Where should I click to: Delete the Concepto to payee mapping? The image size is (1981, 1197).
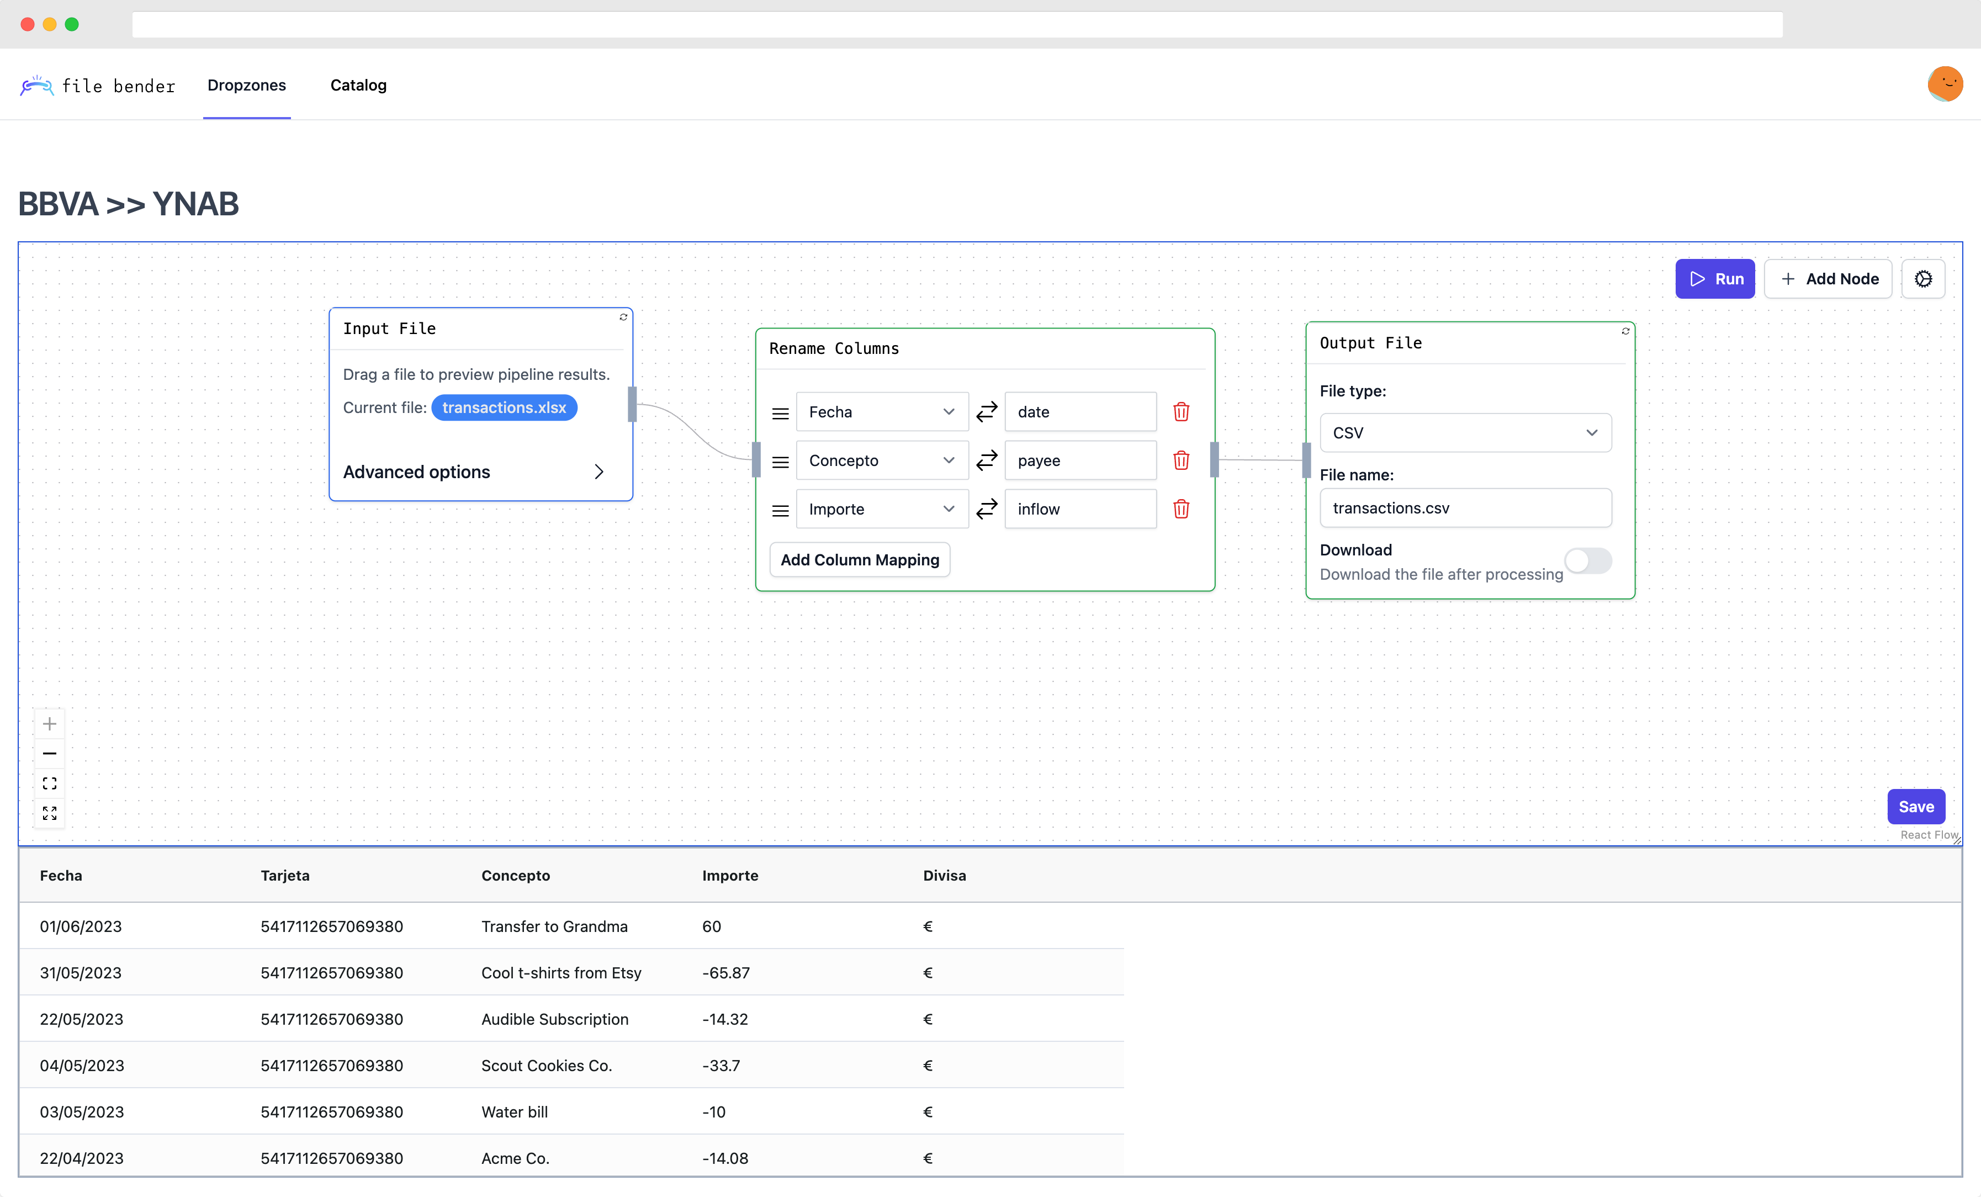point(1180,460)
